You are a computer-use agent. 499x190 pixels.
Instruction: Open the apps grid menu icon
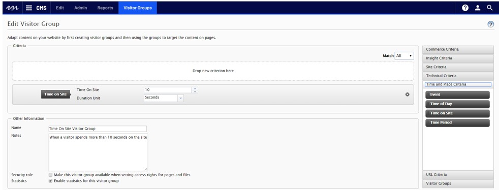click(x=29, y=8)
